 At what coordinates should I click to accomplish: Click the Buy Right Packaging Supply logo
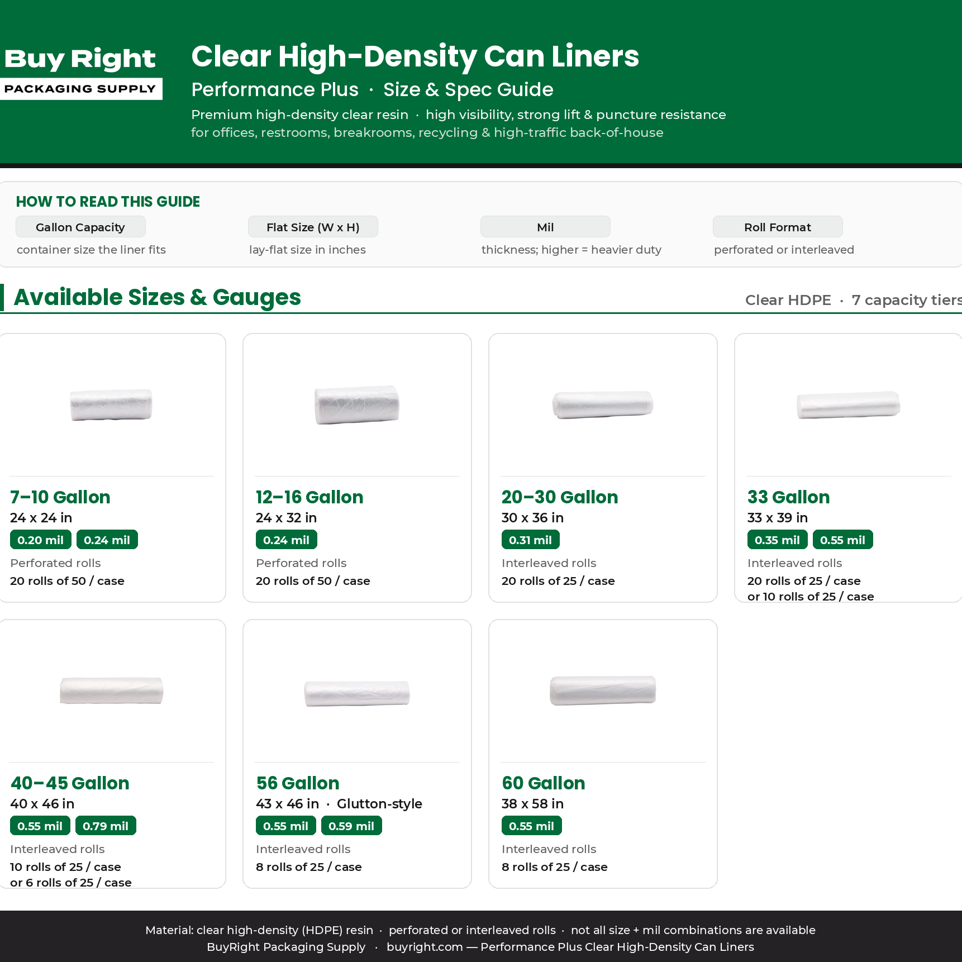pyautogui.click(x=80, y=73)
